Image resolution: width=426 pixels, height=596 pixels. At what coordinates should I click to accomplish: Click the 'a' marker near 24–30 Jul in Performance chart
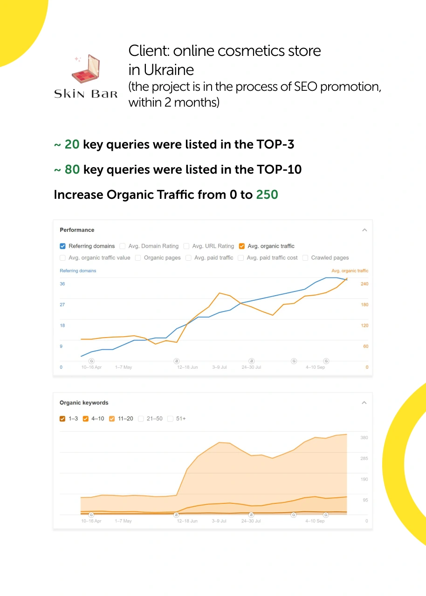click(252, 361)
